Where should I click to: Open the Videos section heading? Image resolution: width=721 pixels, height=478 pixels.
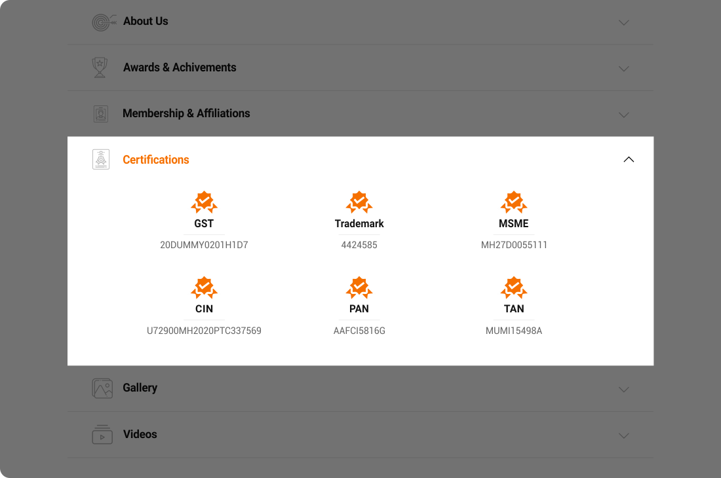coord(140,434)
